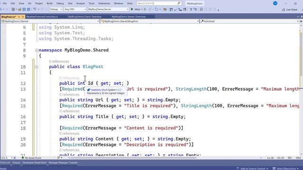Screen dimensions: 303x170
Task: Click the Save file icon
Action: 24,9
